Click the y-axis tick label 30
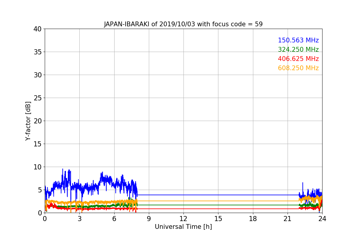Screen dimensions: 358x239 (x=38, y=75)
